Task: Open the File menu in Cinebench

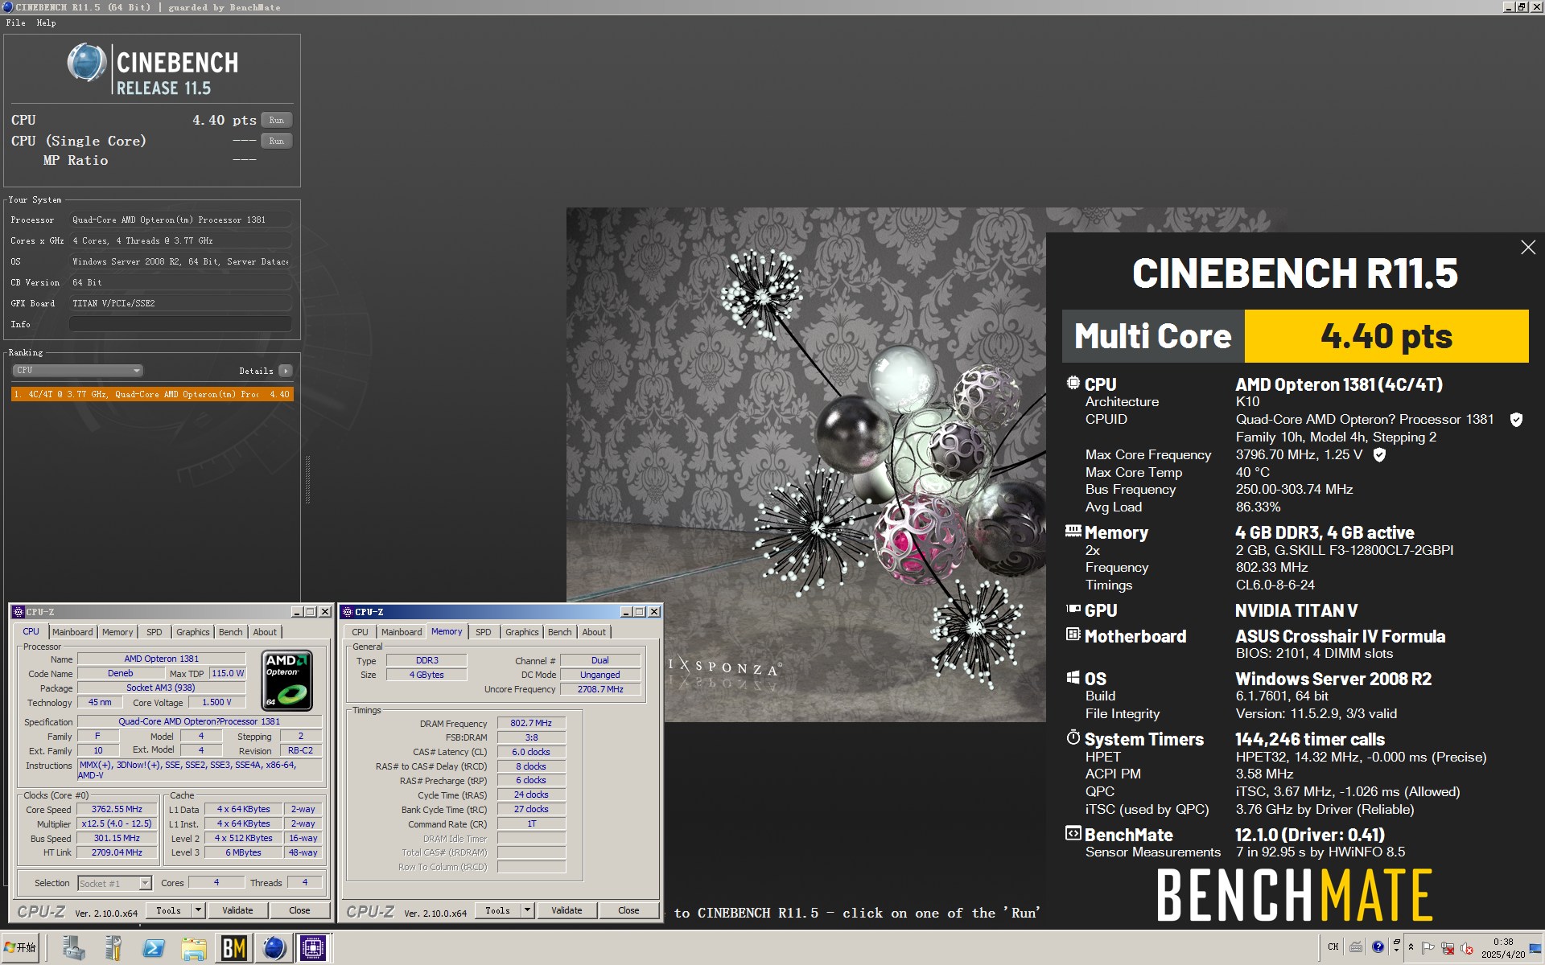Action: [x=15, y=23]
